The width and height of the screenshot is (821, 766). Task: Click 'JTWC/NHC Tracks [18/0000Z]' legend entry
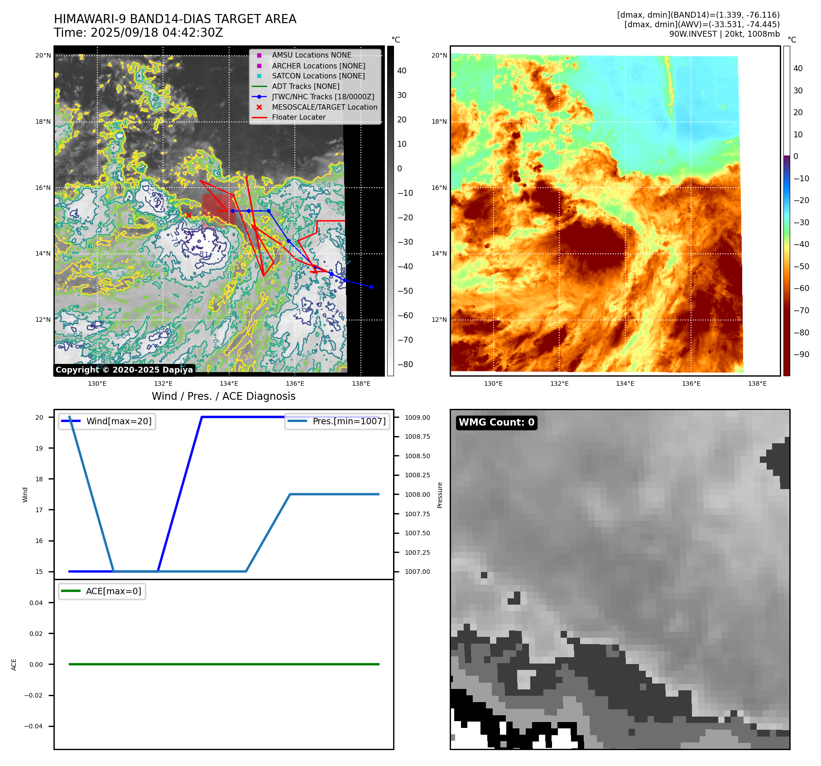323,97
